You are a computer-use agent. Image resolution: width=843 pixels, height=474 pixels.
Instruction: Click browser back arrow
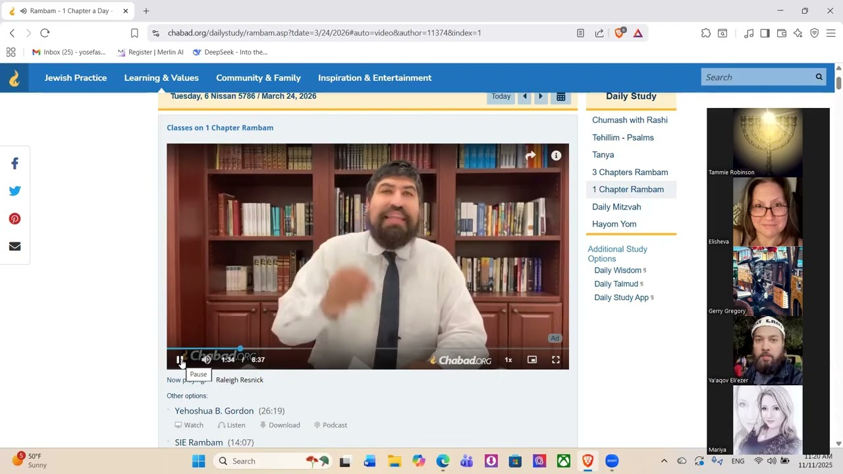coord(12,33)
